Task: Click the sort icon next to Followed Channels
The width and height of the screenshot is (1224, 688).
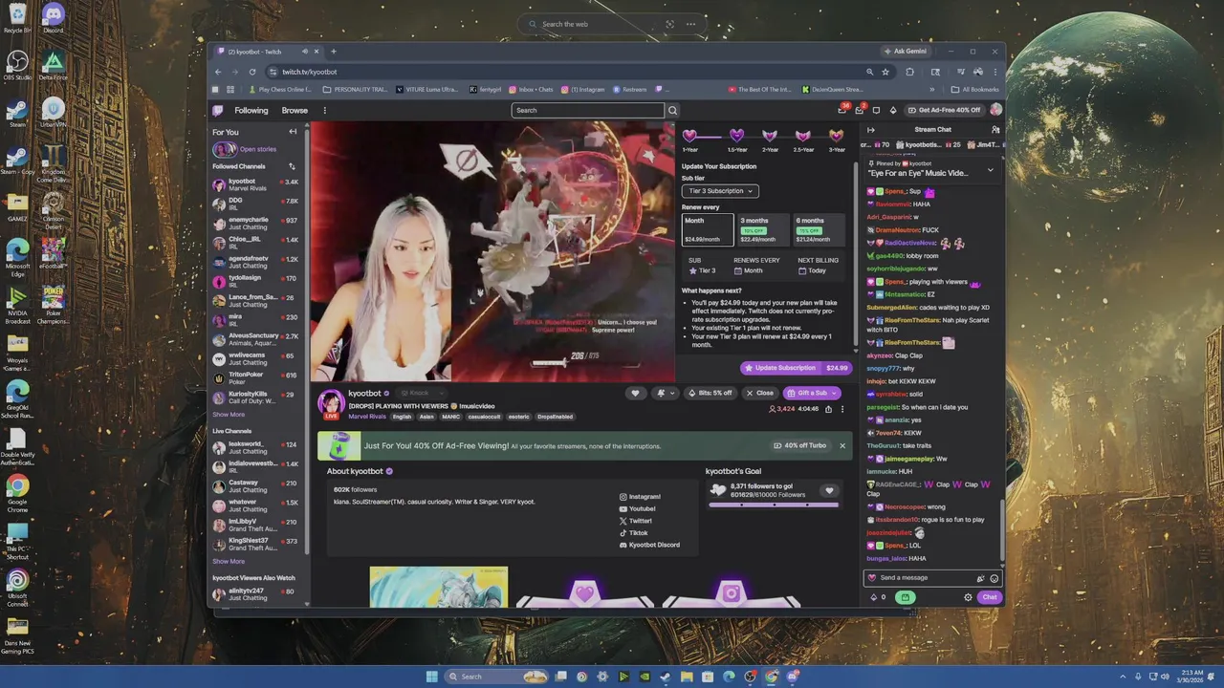Action: pos(292,166)
